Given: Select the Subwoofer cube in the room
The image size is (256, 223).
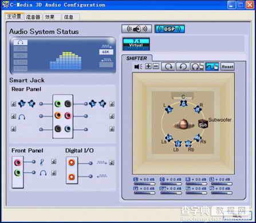Looking at the screenshot, I should (203, 124).
